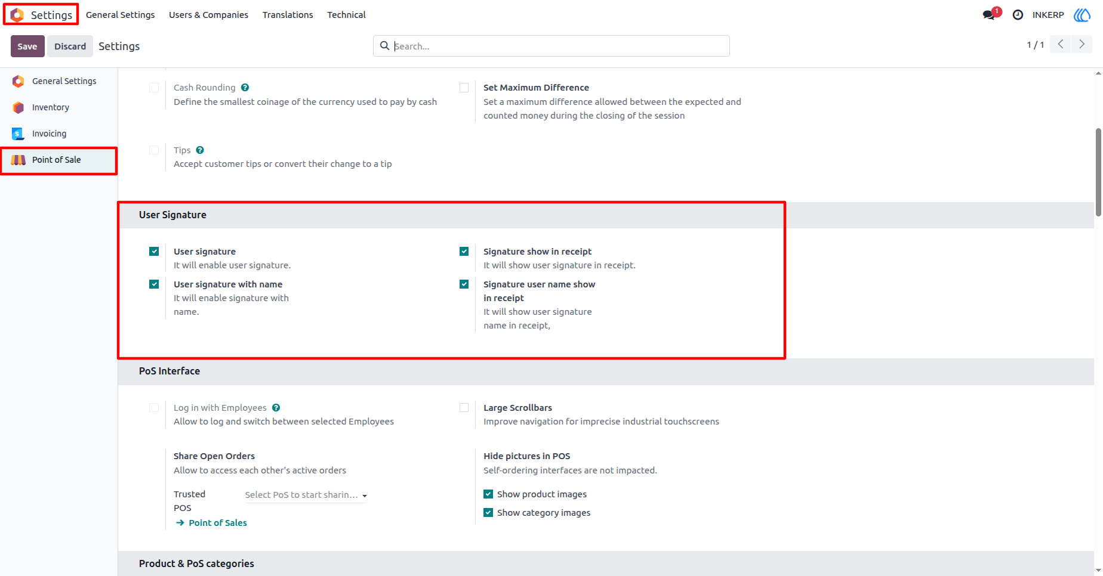This screenshot has width=1103, height=576.
Task: Uncheck Signature user name show in receipt
Action: (464, 284)
